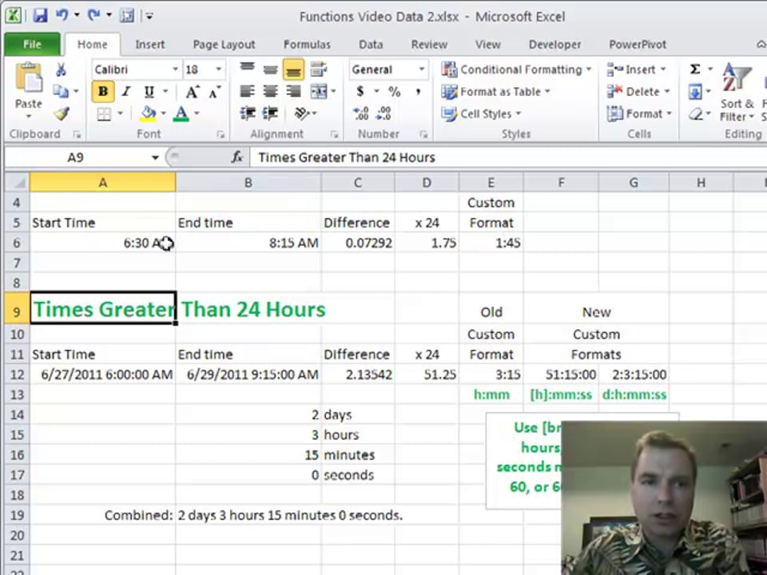This screenshot has height=575, width=767.
Task: Click the Align Text Left icon
Action: point(248,91)
